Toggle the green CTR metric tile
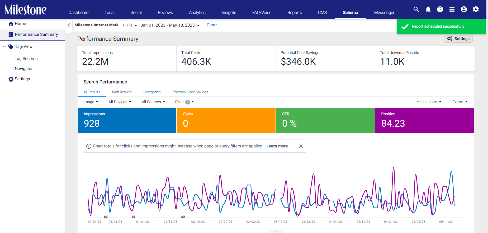 325,121
